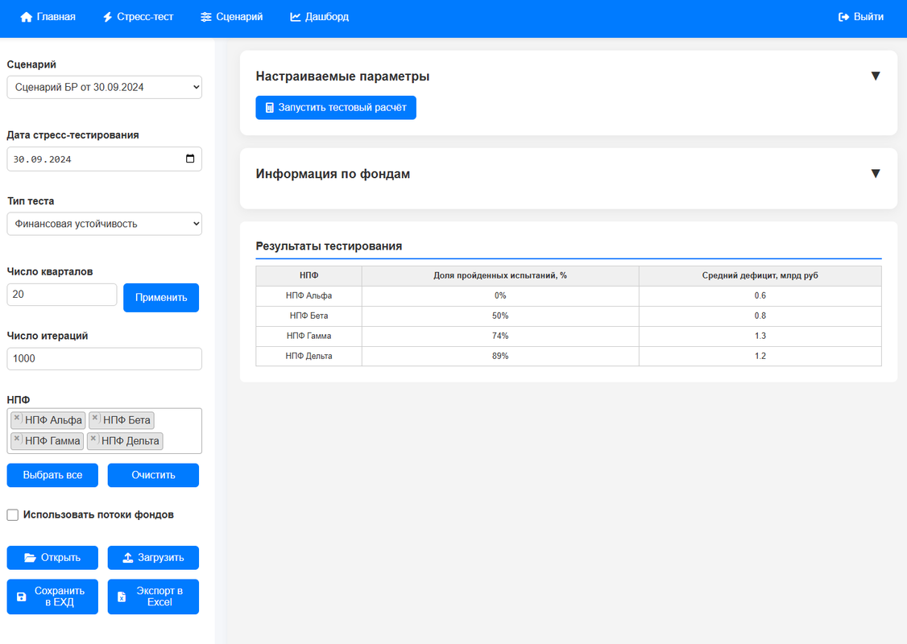
Task: Click the 0% cell in results table
Action: tap(500, 296)
